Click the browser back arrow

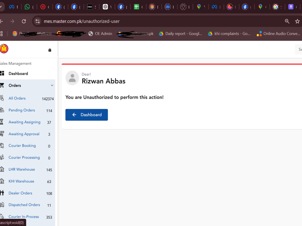pos(1,21)
